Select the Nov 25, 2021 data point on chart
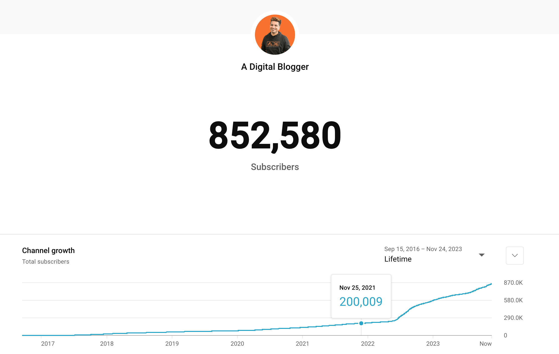This screenshot has width=559, height=354. (x=361, y=323)
